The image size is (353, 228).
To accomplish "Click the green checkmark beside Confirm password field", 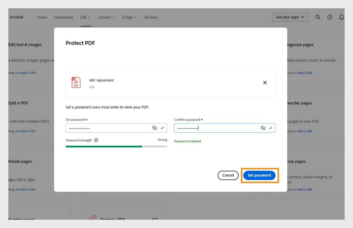I will coord(270,128).
